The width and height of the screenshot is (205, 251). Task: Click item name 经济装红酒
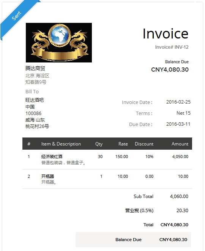(x=52, y=157)
